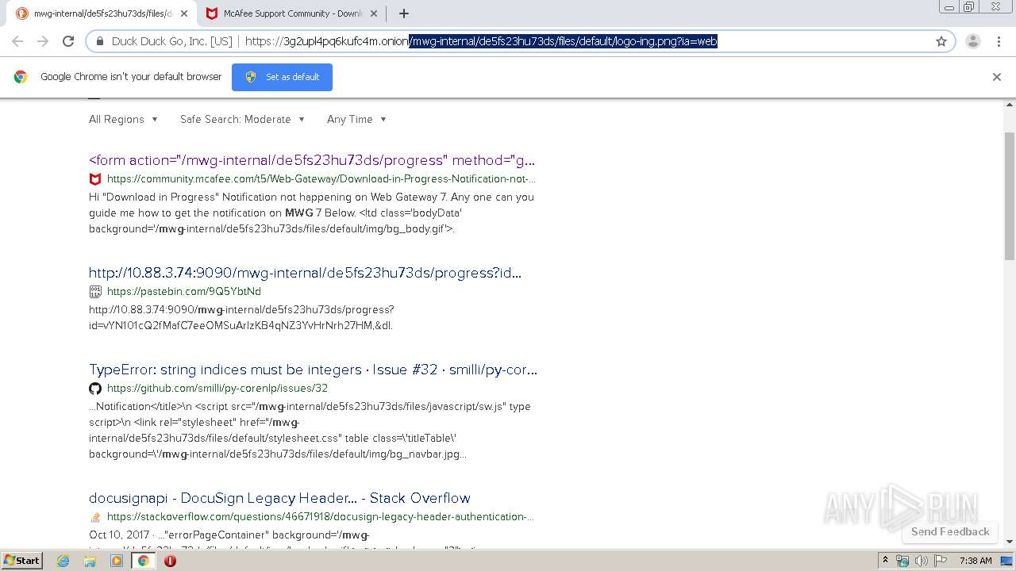This screenshot has width=1016, height=571.
Task: View site security lock info
Action: point(100,41)
